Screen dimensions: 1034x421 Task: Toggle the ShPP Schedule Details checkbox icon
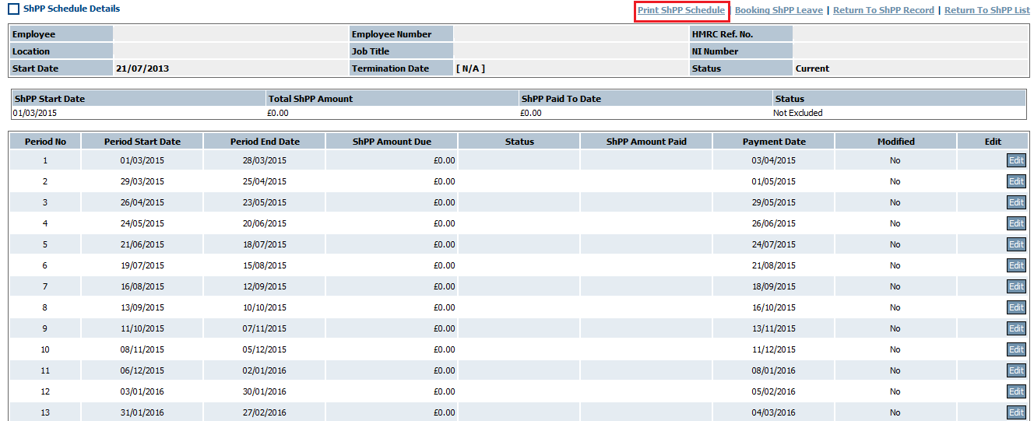13,10
